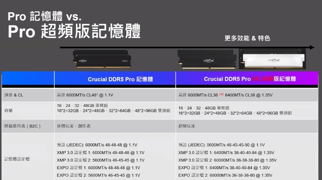Click the "容量" row label
Screen dimensions: 322x180
point(10,110)
